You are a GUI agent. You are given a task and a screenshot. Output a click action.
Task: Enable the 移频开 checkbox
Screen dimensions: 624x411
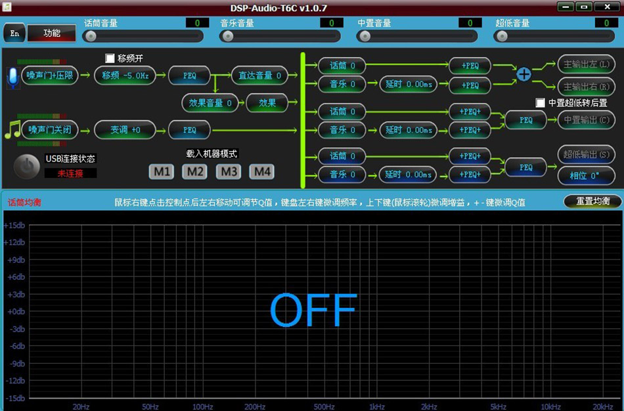point(109,58)
